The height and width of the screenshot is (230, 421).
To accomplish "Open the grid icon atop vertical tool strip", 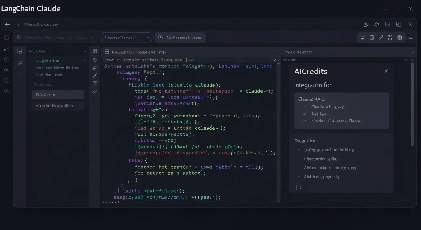I will pyautogui.click(x=95, y=51).
